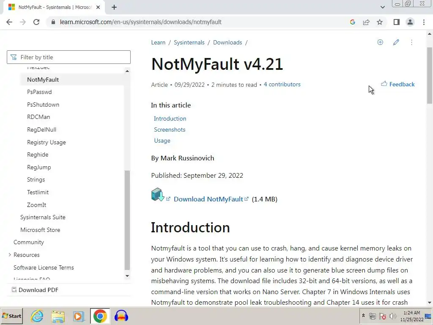Expand the Resources section chevron
This screenshot has width=433, height=325.
pos(10,255)
